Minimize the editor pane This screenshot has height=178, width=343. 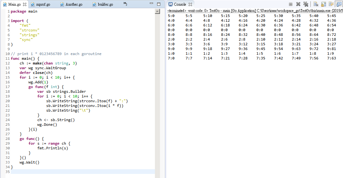click(151, 4)
